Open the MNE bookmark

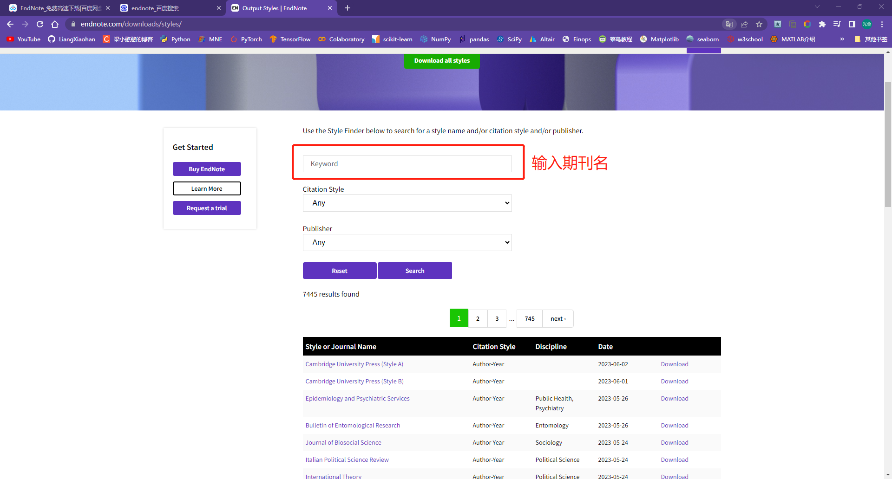click(x=210, y=39)
